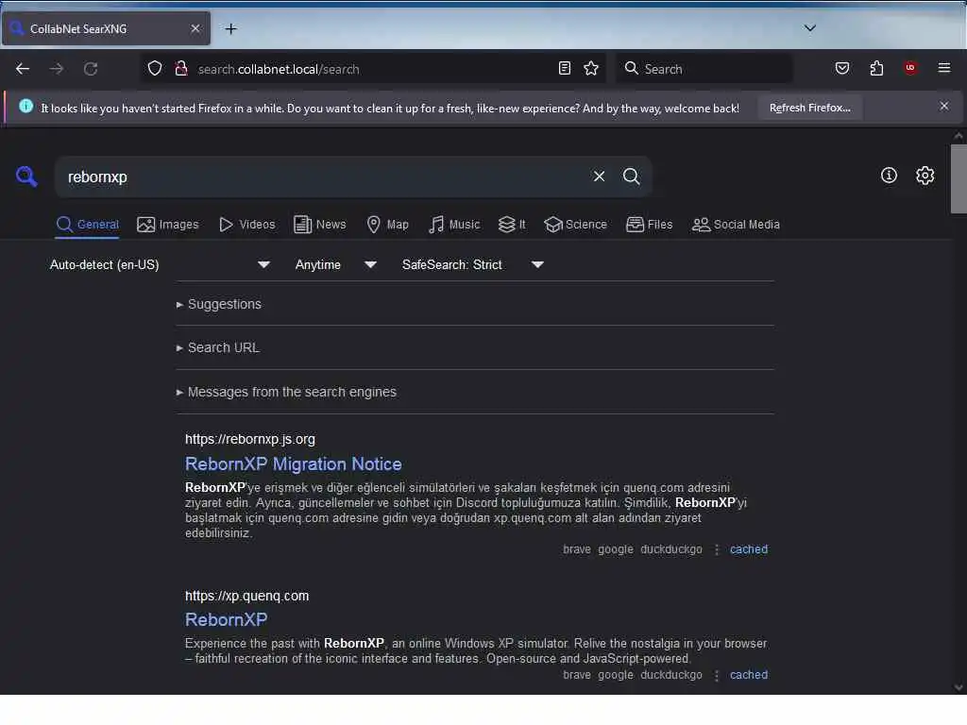Click the rebornxp search input field
The height and width of the screenshot is (725, 967).
click(x=324, y=177)
